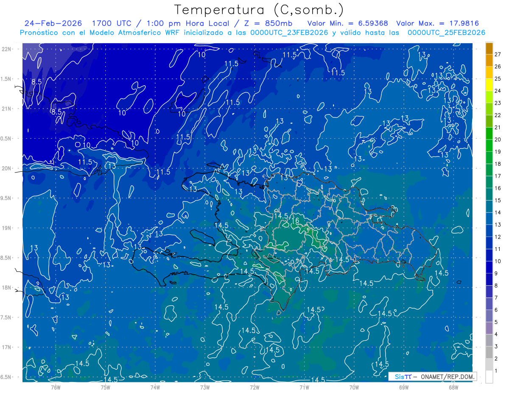
Task: Click the '76W' longitude axis label
Action: click(x=56, y=387)
